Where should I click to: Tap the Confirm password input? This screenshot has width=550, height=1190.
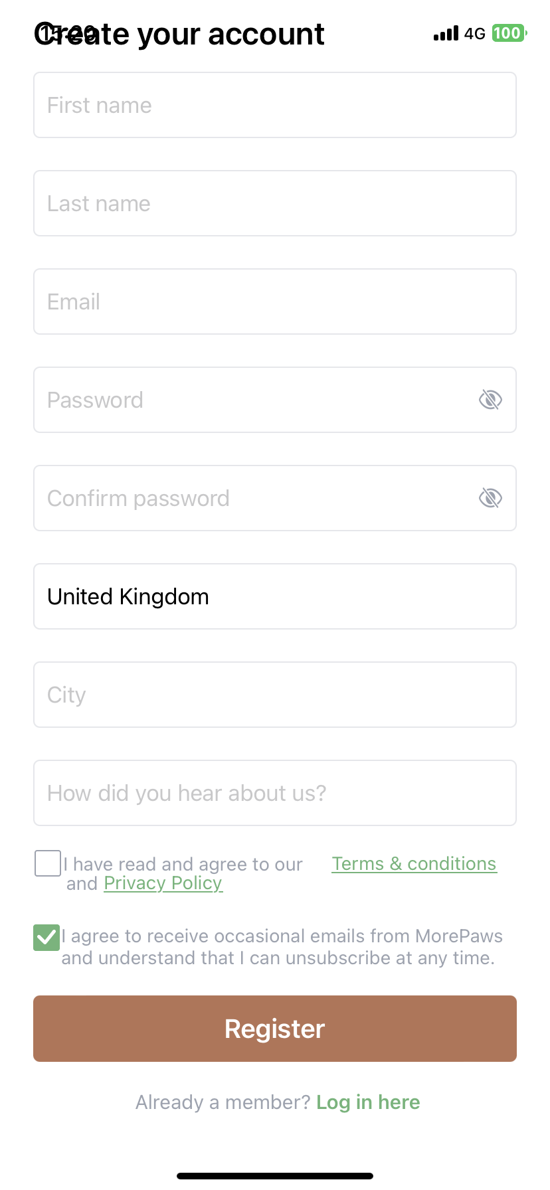tap(252, 498)
